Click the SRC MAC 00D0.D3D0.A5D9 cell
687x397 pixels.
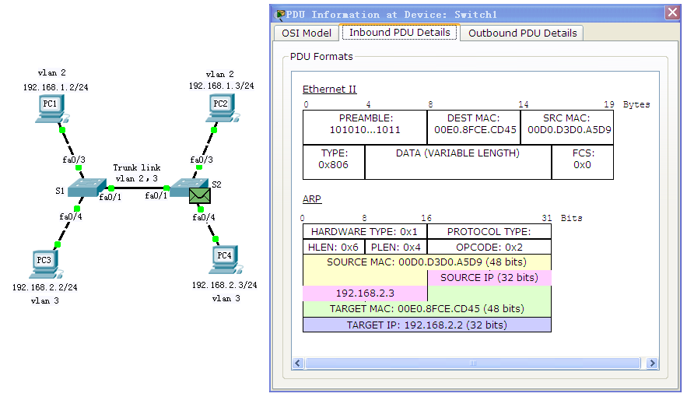click(x=567, y=127)
